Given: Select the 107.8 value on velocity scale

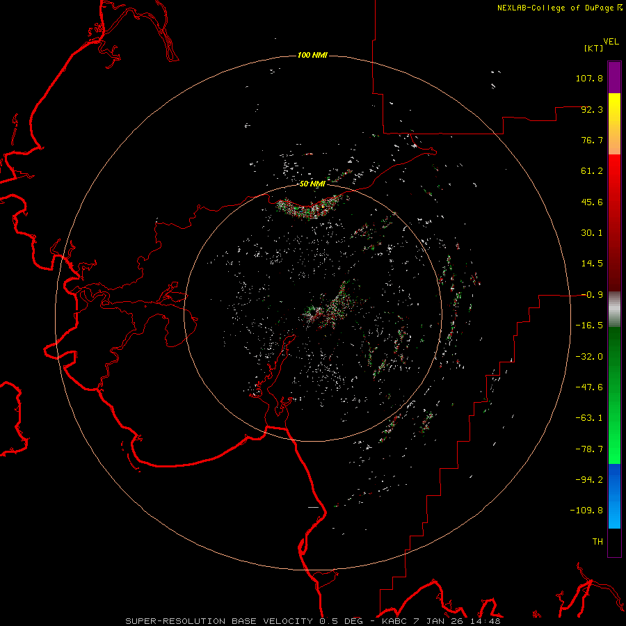Looking at the screenshot, I should coord(589,78).
